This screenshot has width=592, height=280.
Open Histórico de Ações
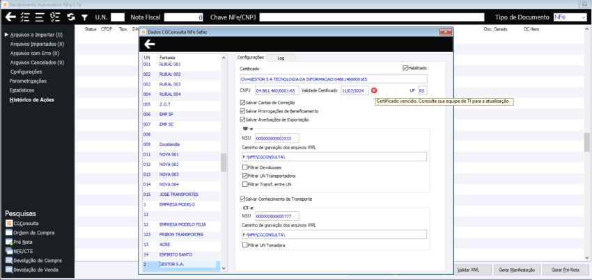32,100
